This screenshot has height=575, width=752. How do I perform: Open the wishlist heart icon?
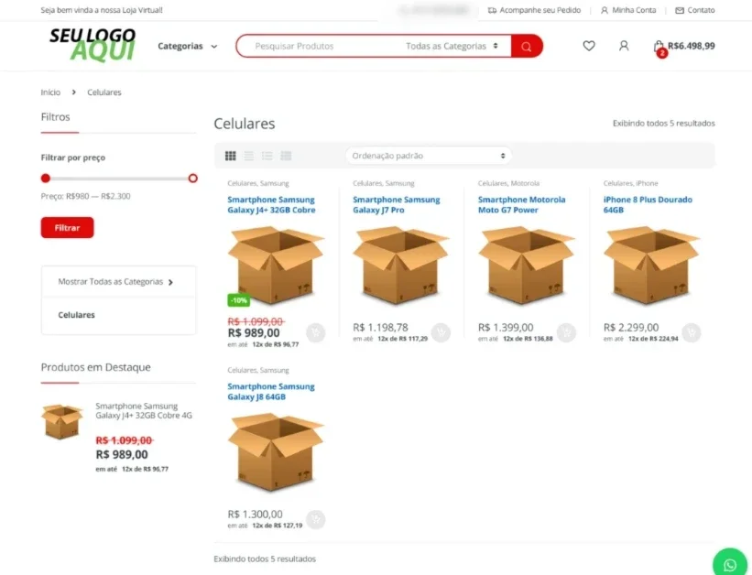coord(588,46)
